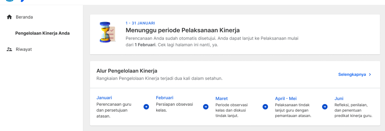Go to the Beranda menu label
The height and width of the screenshot is (131, 385).
click(24, 17)
